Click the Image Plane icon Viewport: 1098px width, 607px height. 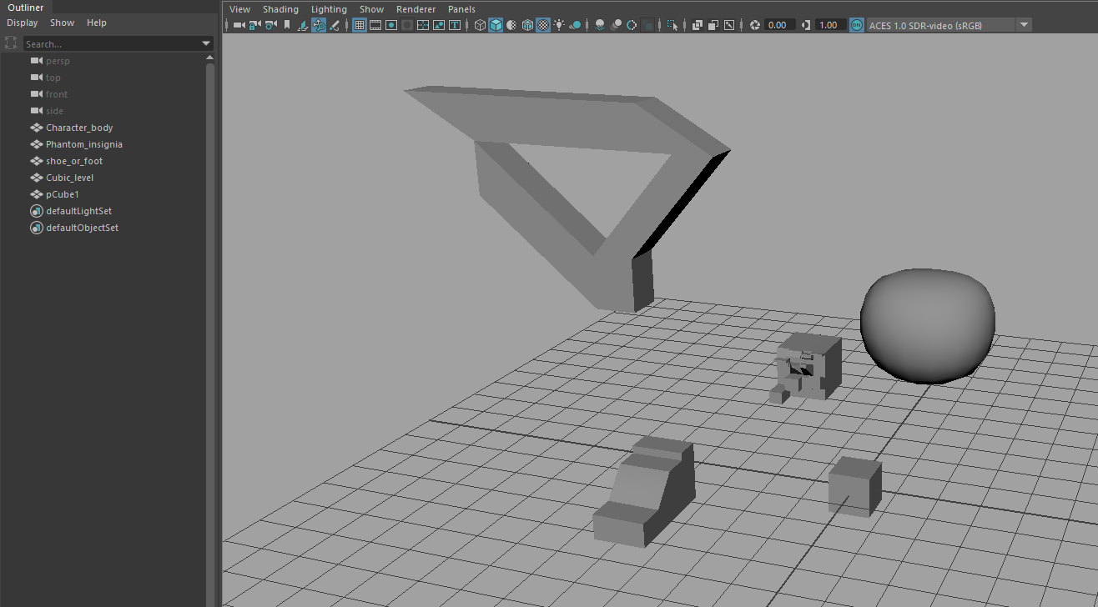tap(303, 25)
